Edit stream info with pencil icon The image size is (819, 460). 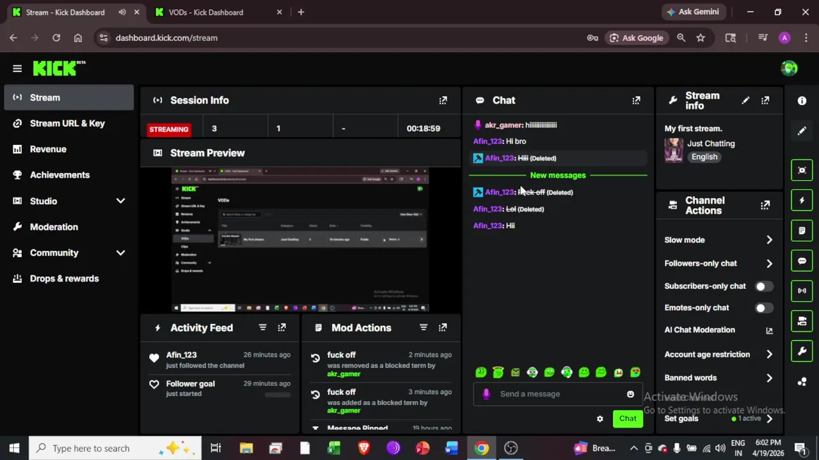point(745,100)
